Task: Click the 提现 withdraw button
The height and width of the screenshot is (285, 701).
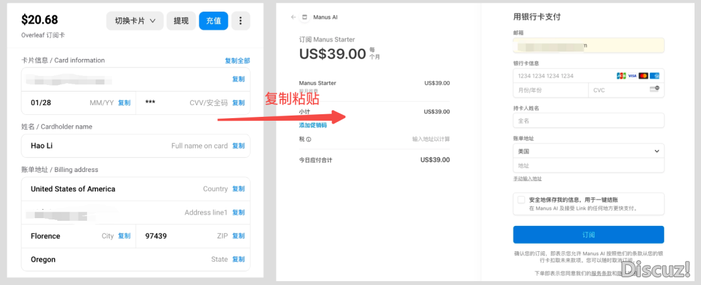Action: click(x=181, y=21)
